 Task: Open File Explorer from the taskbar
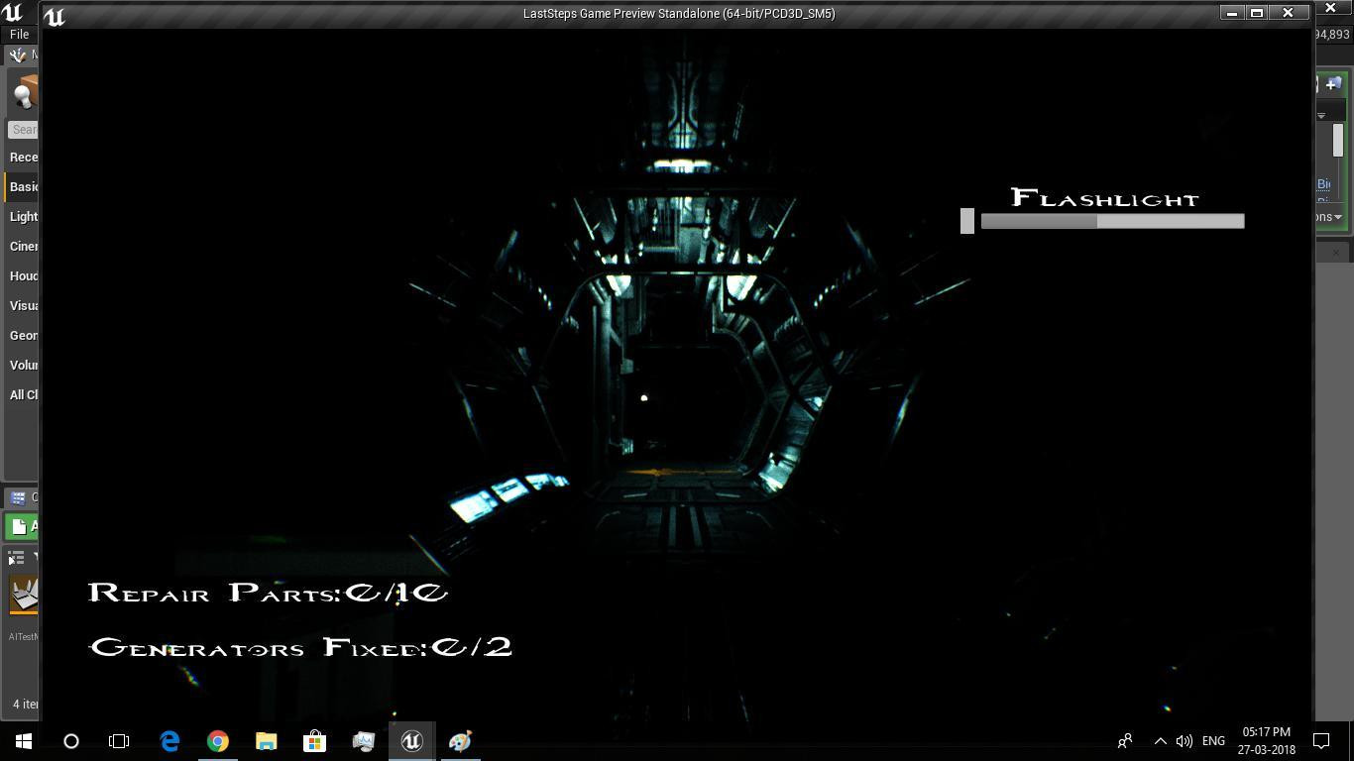[x=267, y=741]
